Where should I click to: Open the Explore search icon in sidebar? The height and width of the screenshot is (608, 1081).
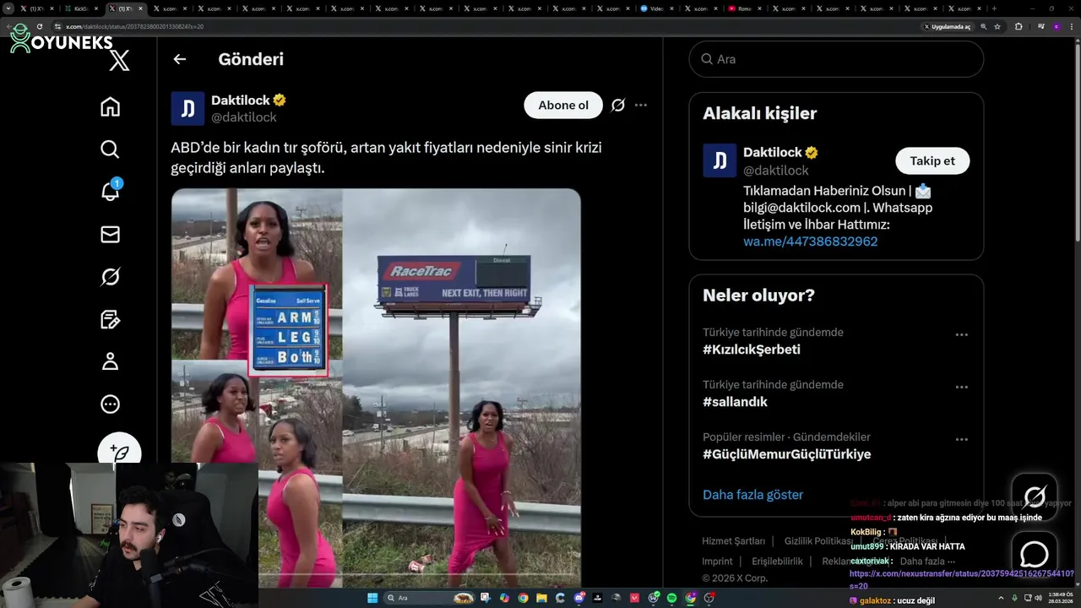[110, 149]
